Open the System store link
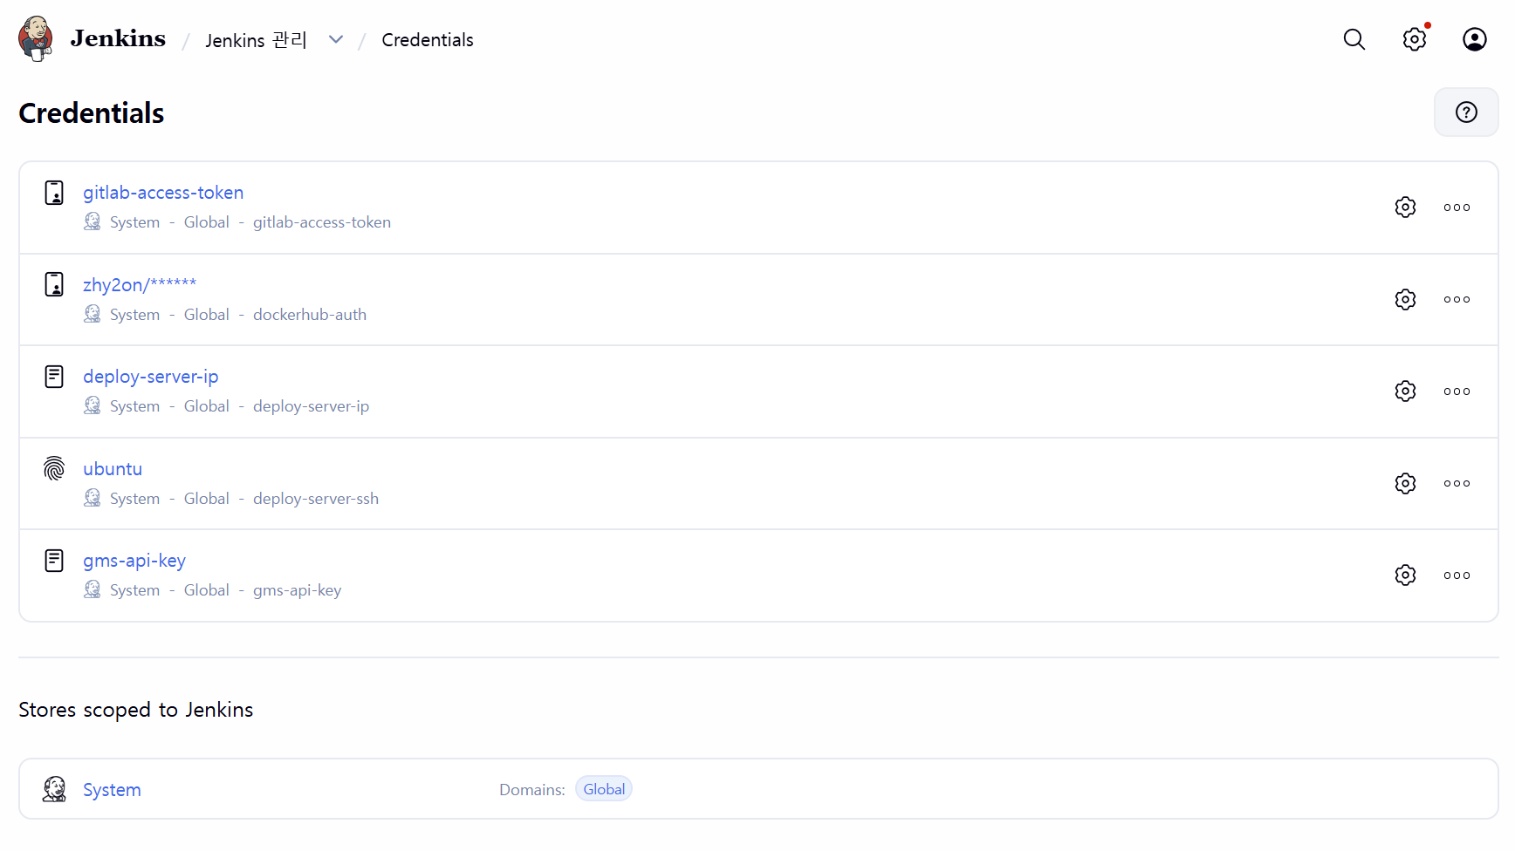This screenshot has height=851, width=1515. click(112, 790)
